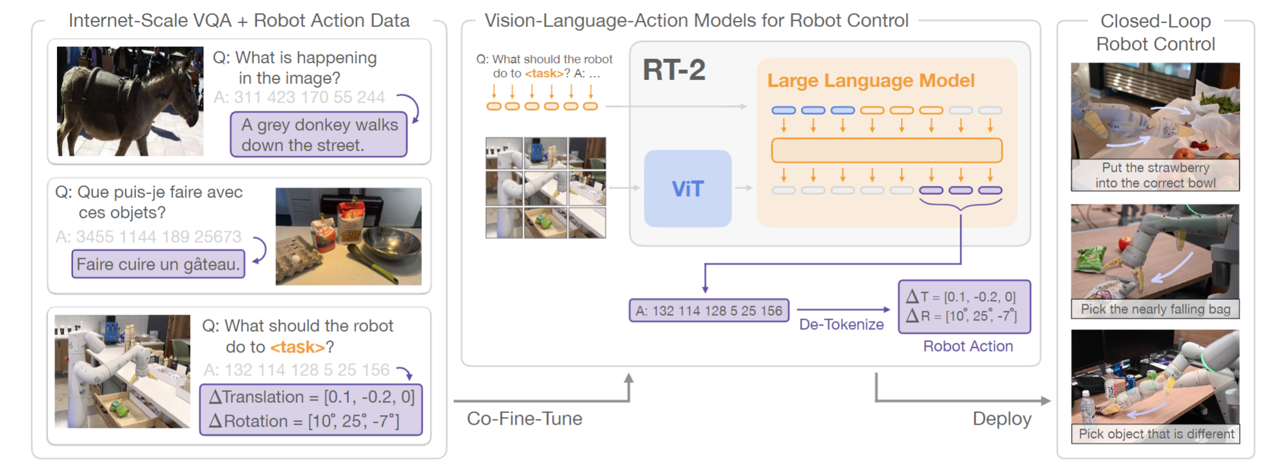Click the orange <task> placeholder in the robot question
The height and width of the screenshot is (467, 1267).
[x=298, y=347]
